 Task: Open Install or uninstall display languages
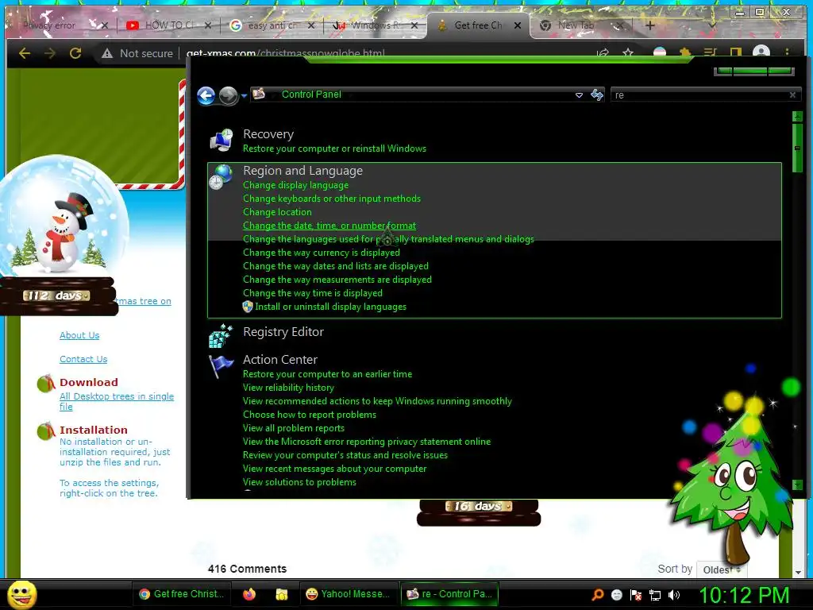330,307
